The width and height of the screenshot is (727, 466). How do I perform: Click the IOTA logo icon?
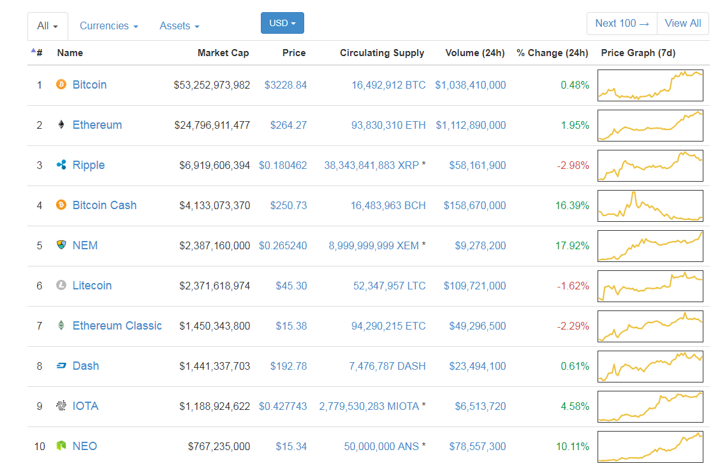(61, 406)
